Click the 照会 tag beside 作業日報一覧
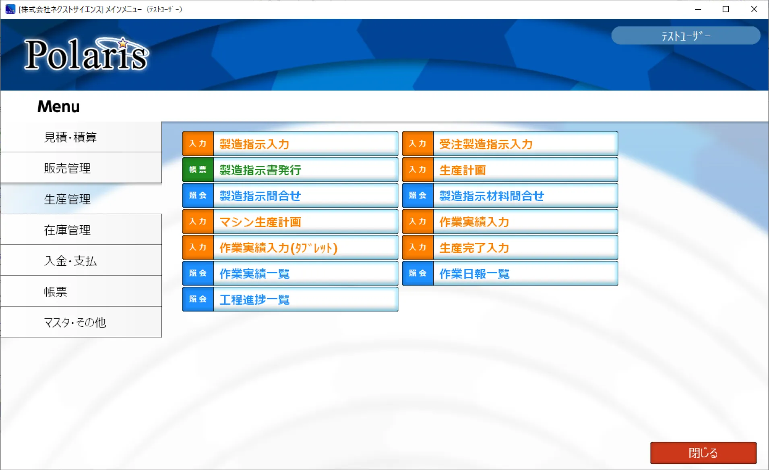The height and width of the screenshot is (470, 769). tap(418, 274)
